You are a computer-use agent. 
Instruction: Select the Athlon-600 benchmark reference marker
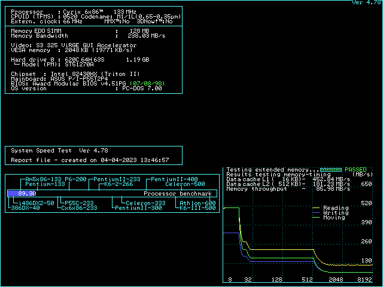click(x=197, y=203)
